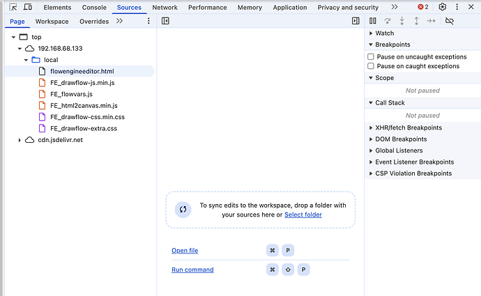Close the DevTools panel
Screen dimensions: 481x296
(x=471, y=7)
